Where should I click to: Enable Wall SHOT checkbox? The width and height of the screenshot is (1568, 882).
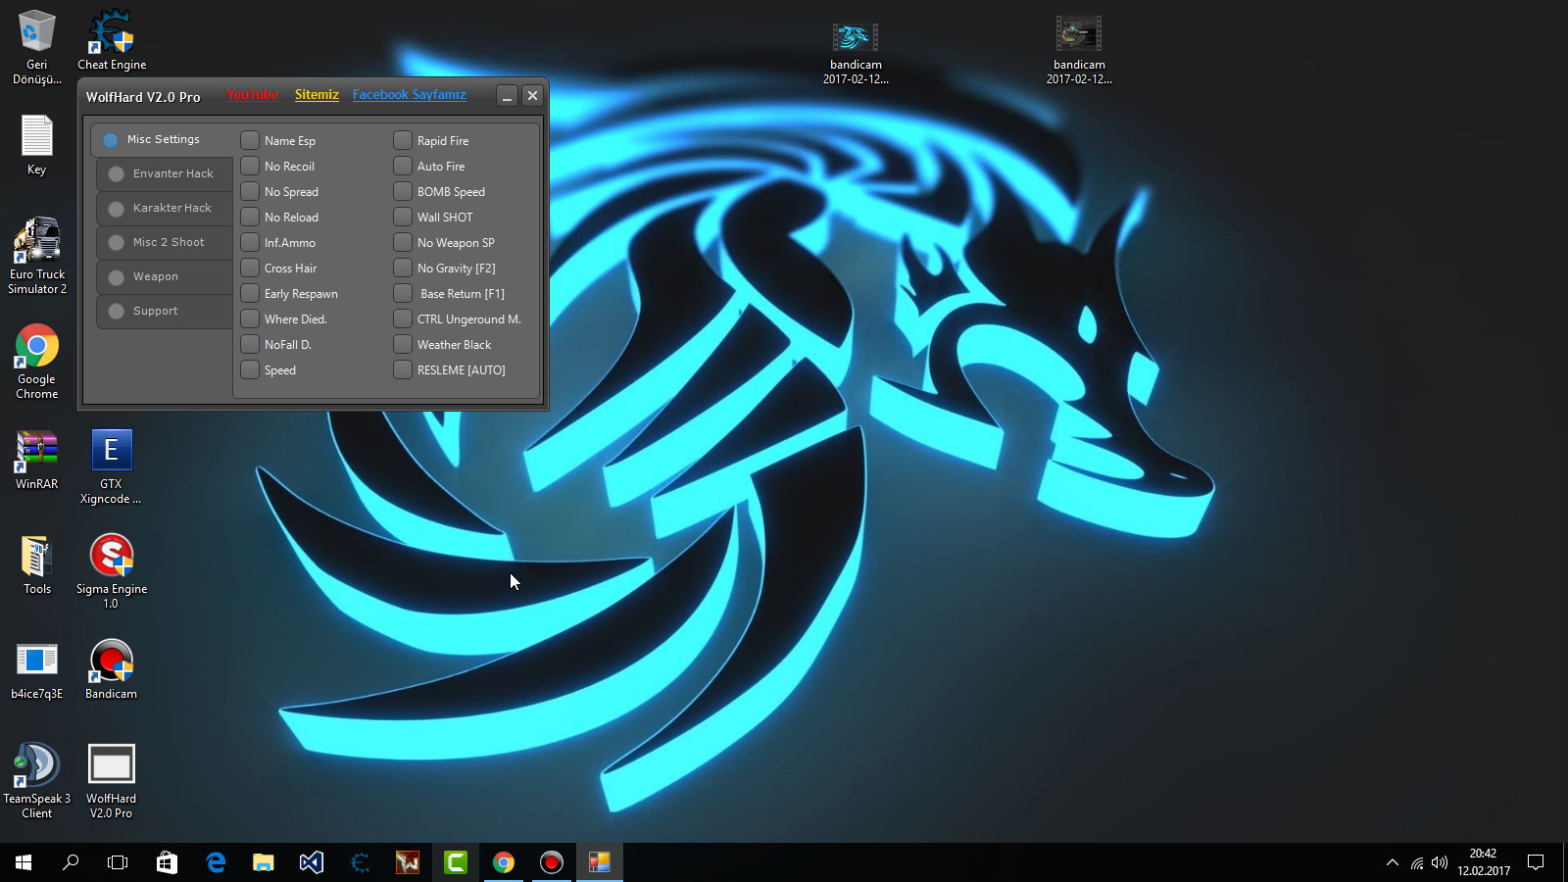[x=403, y=217]
